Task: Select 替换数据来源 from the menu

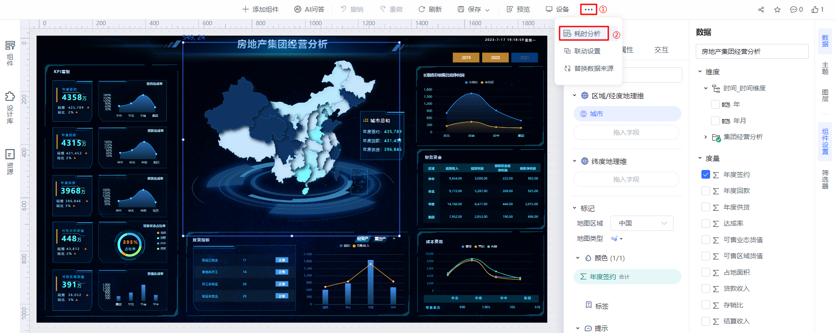Action: [588, 68]
